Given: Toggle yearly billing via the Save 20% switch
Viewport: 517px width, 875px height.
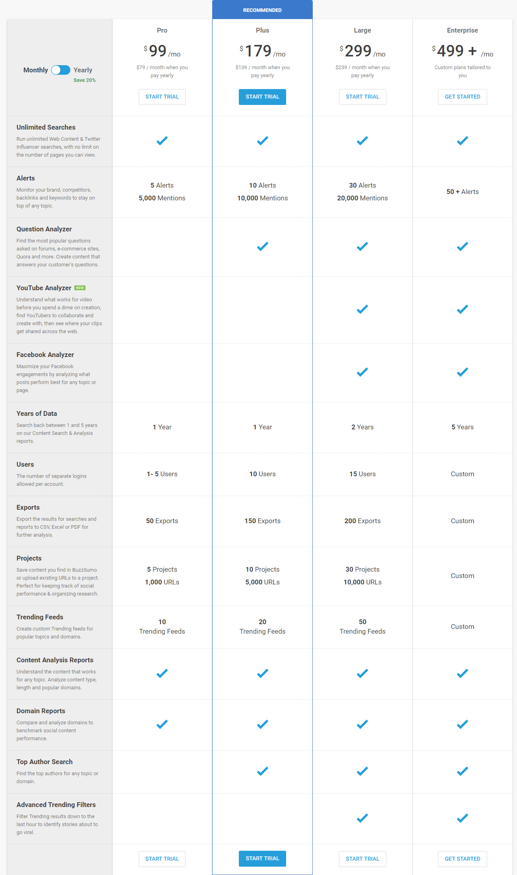Looking at the screenshot, I should pos(60,70).
